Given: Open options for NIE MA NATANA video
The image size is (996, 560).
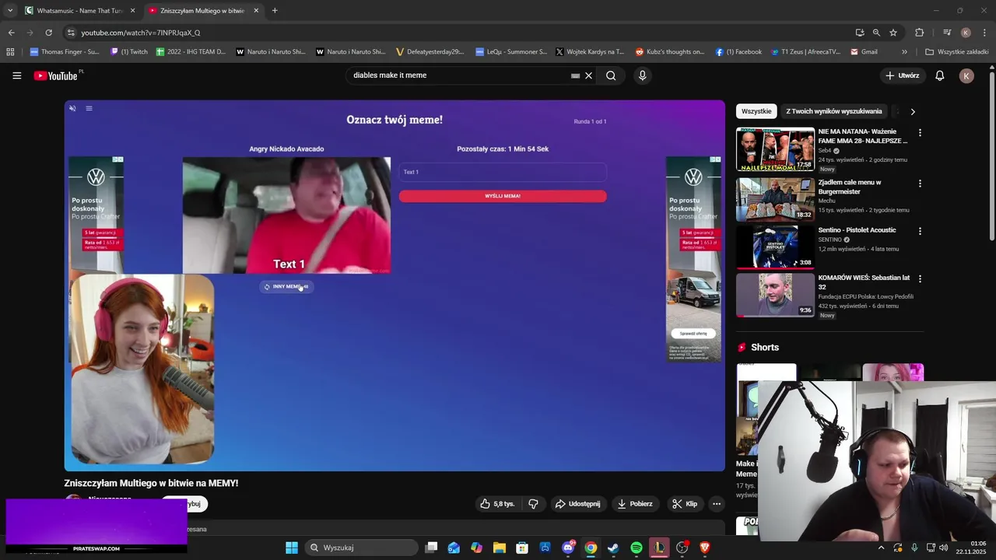Looking at the screenshot, I should 920,133.
